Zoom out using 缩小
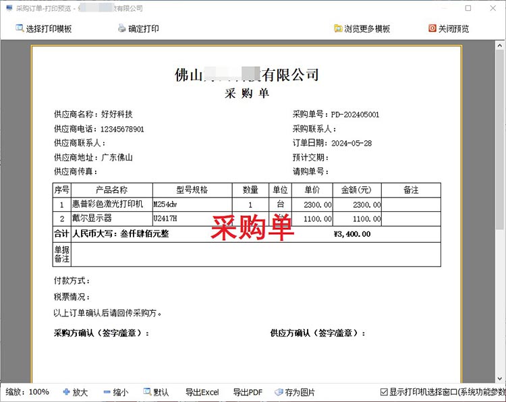 click(116, 392)
